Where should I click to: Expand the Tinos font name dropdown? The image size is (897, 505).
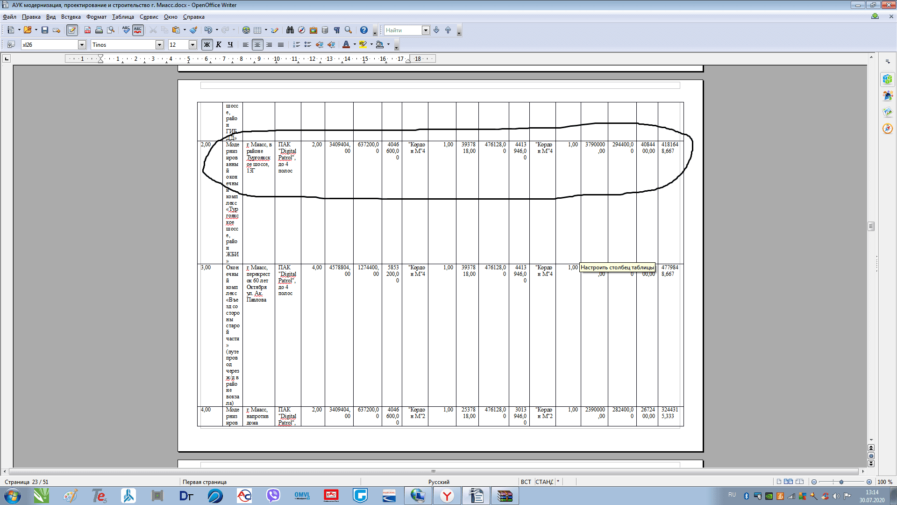click(159, 44)
